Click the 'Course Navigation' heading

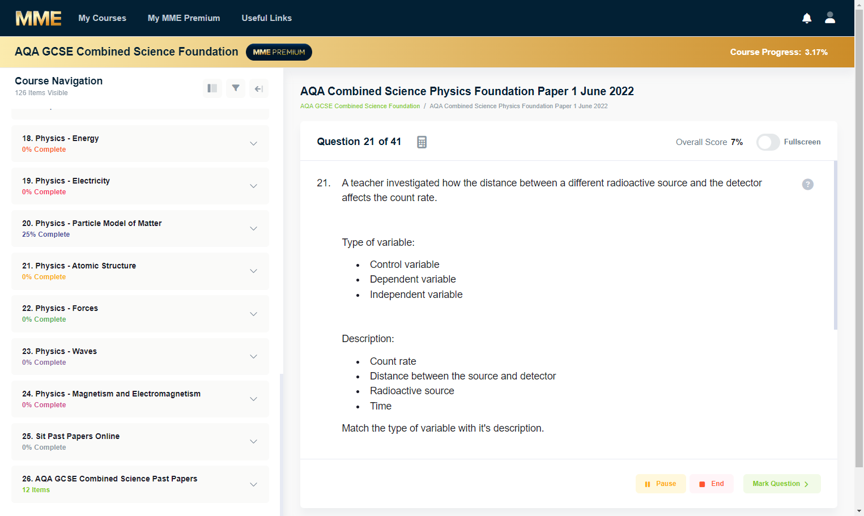click(58, 81)
